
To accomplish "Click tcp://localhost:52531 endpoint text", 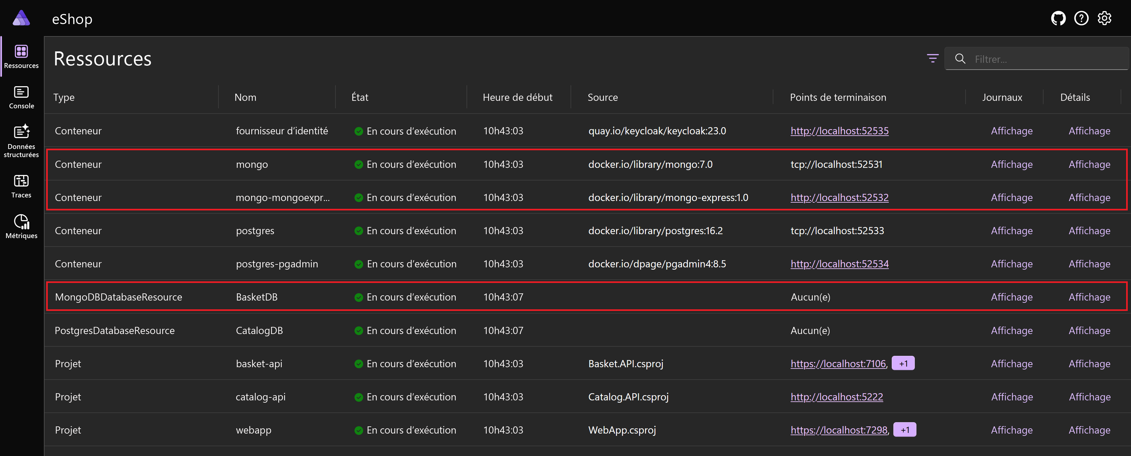I will pos(836,164).
